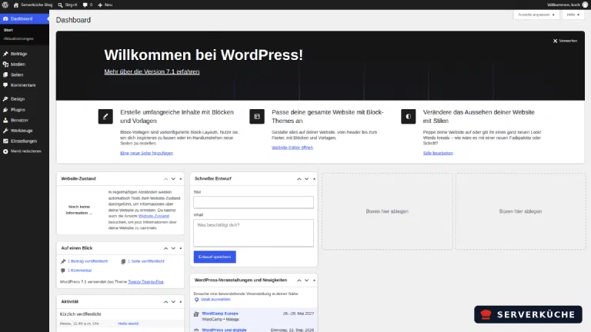Open Hilfe dropdown tab

coord(573,15)
